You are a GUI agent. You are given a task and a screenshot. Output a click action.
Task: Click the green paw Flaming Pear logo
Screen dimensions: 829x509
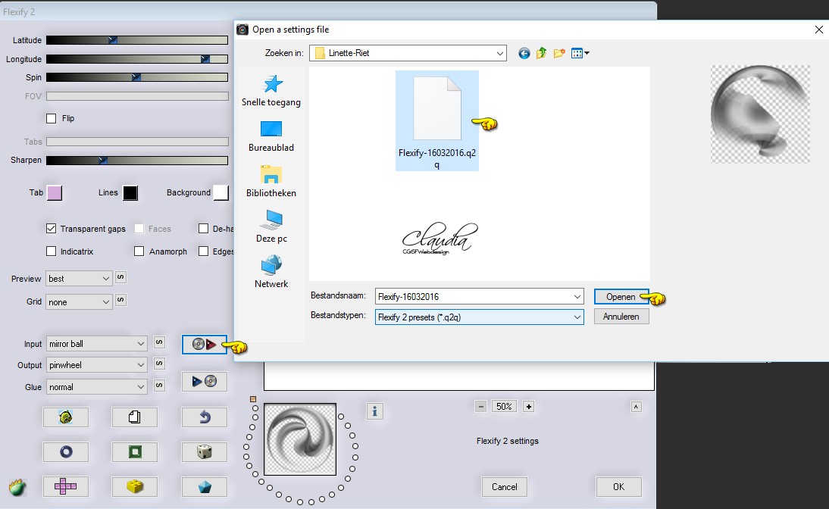17,487
